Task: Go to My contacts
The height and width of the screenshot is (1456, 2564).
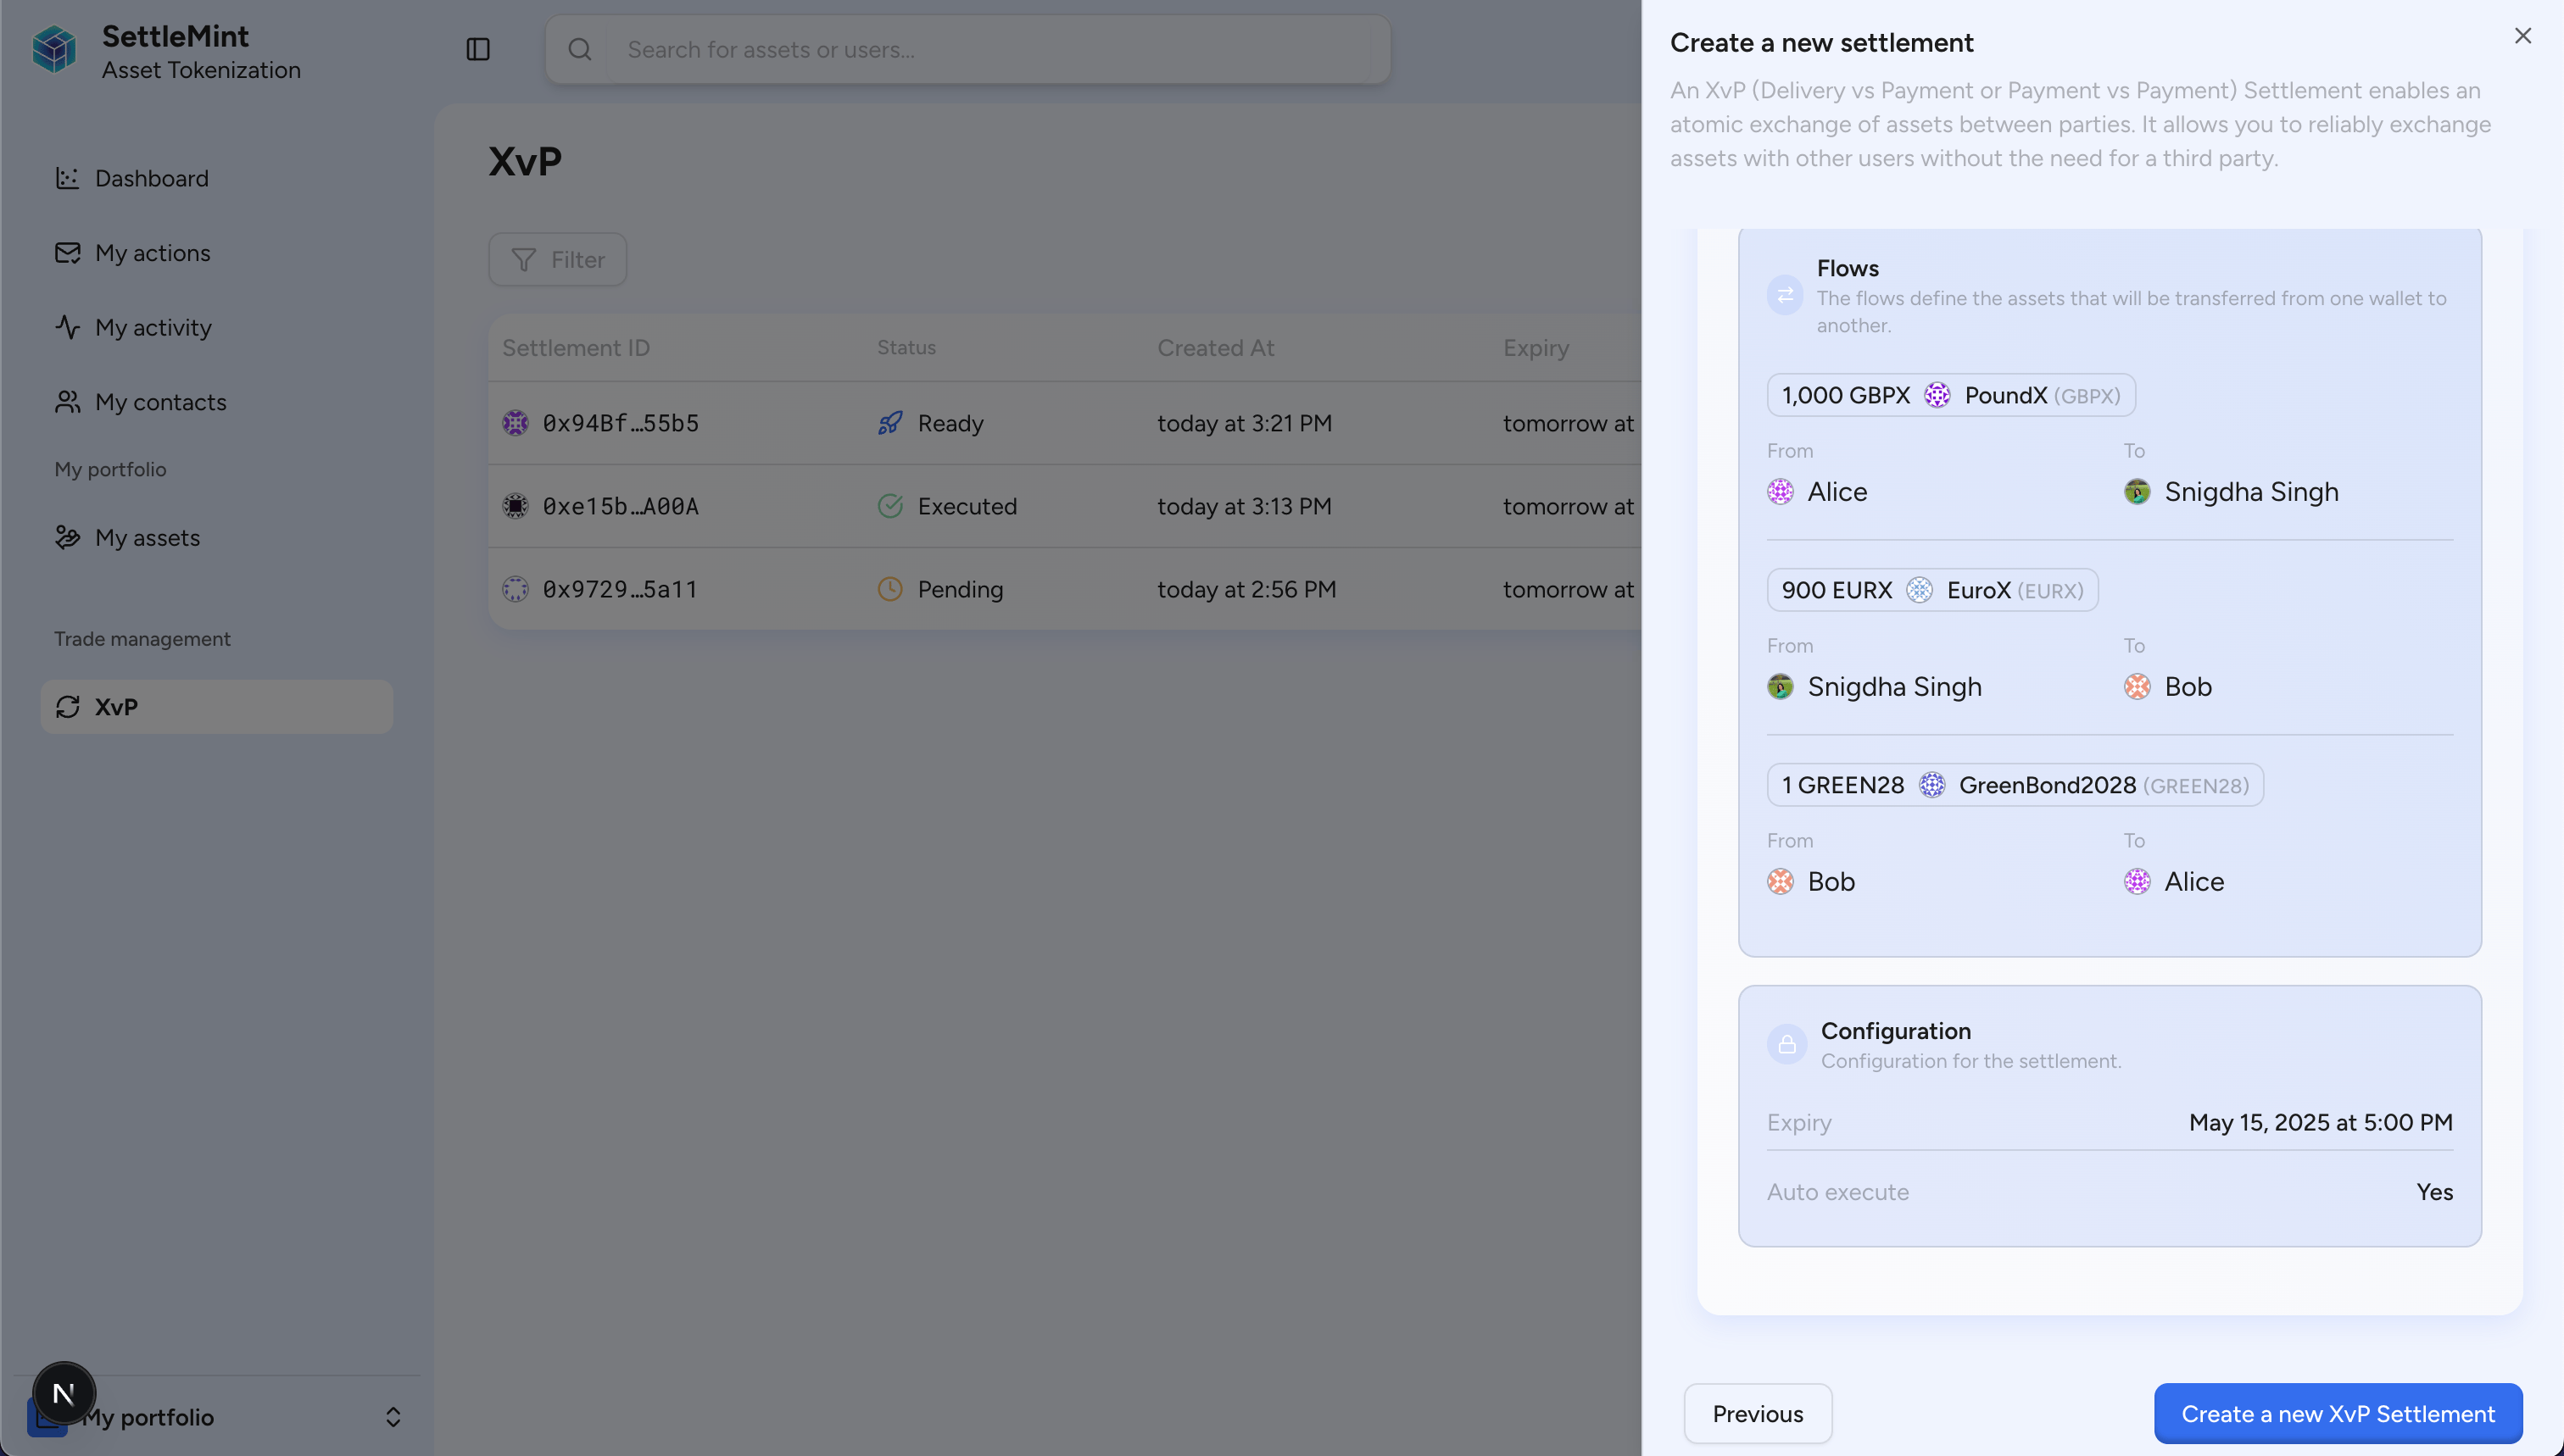Action: tap(160, 402)
